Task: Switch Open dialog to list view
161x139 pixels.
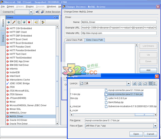Action: click(151, 83)
